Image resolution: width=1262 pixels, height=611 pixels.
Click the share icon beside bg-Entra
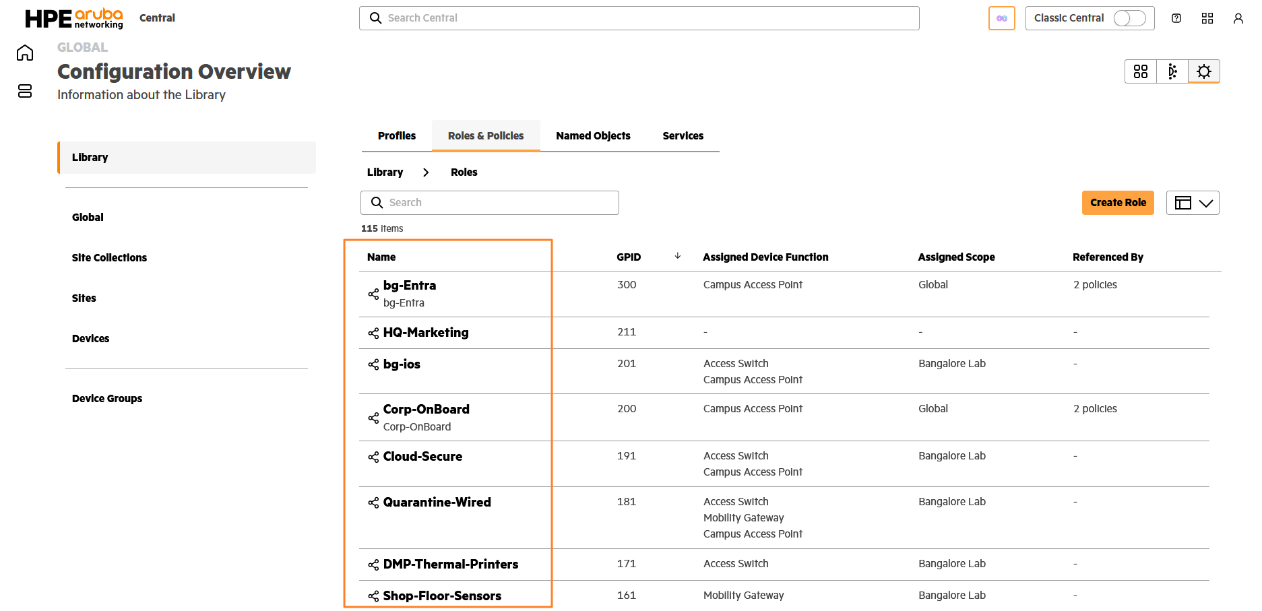point(373,294)
